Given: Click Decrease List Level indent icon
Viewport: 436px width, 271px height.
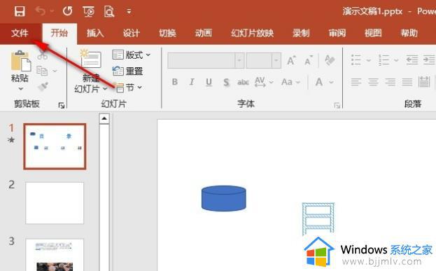Looking at the screenshot, I should [x=412, y=60].
